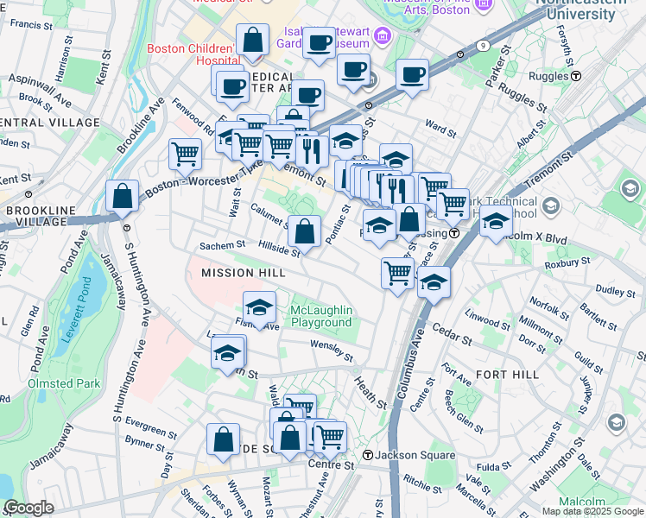Viewport: 646px width, 518px height.
Task: Click the MISSION HILL neighborhood label
Action: pyautogui.click(x=244, y=273)
